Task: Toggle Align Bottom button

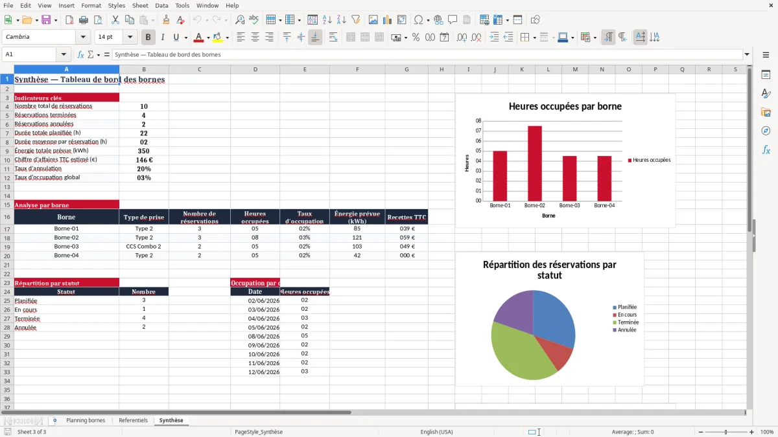Action: (x=315, y=38)
